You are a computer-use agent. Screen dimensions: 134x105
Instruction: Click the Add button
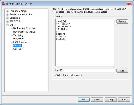[x=122, y=71]
